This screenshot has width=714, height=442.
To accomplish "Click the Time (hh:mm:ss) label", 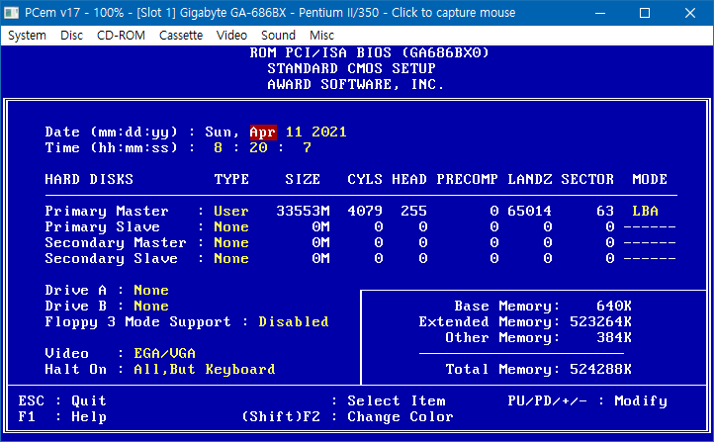I will [x=111, y=147].
